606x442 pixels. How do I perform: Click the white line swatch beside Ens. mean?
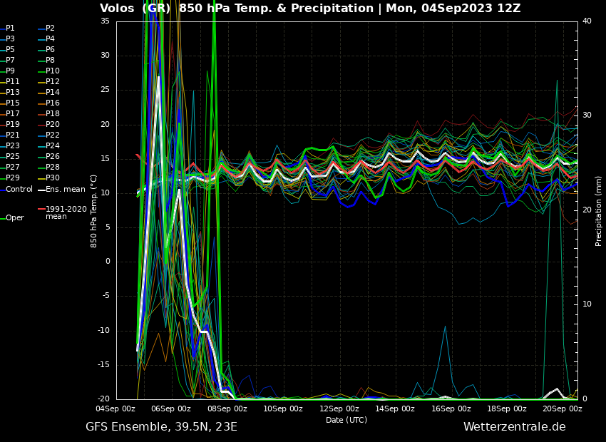click(x=41, y=190)
